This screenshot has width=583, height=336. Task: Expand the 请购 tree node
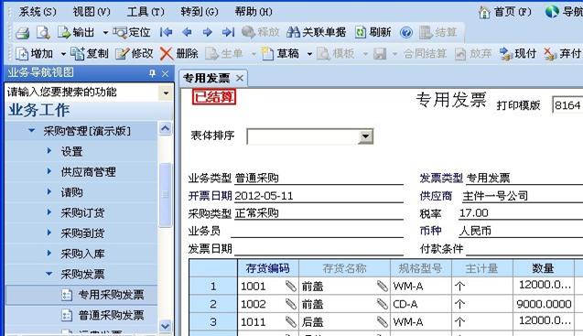49,191
